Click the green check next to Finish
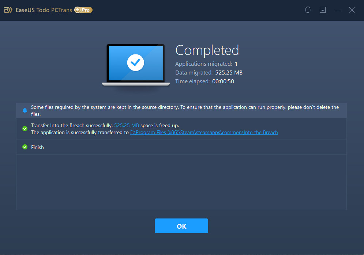This screenshot has height=255, width=364. tap(25, 147)
